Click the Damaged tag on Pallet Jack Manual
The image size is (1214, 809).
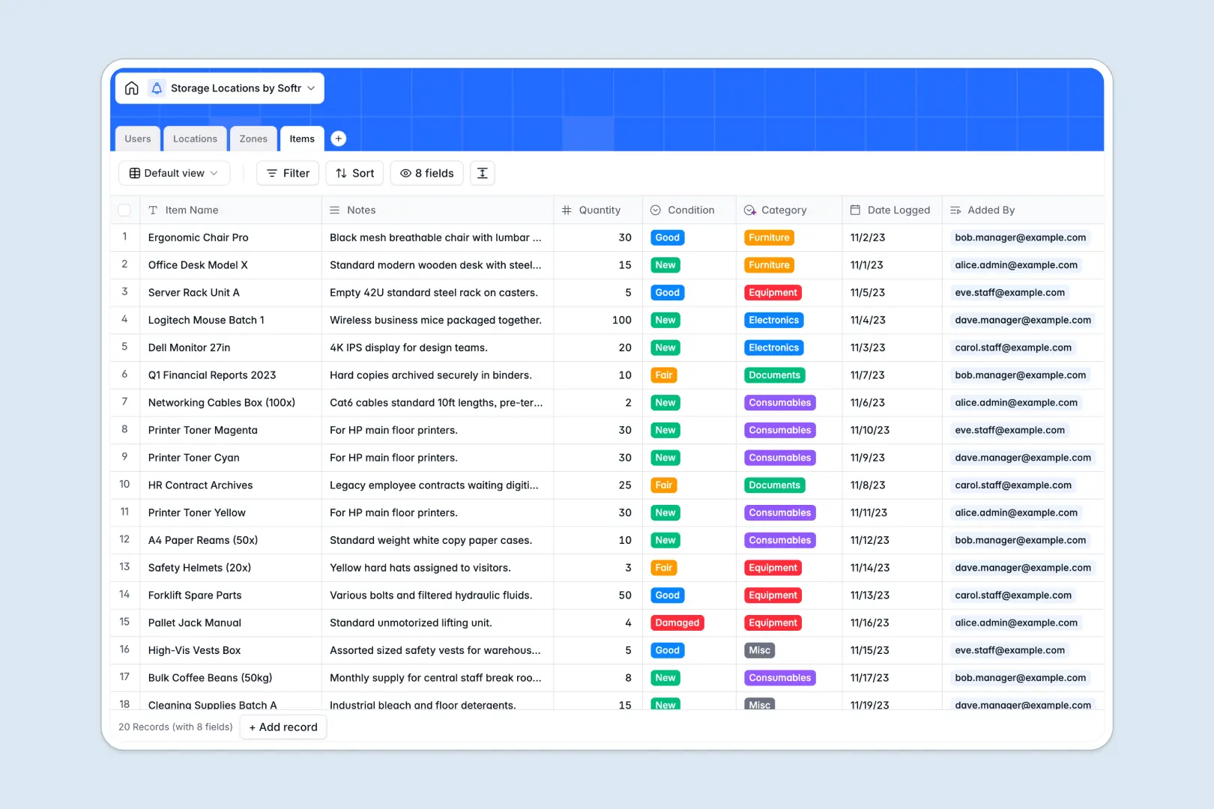[x=677, y=623]
